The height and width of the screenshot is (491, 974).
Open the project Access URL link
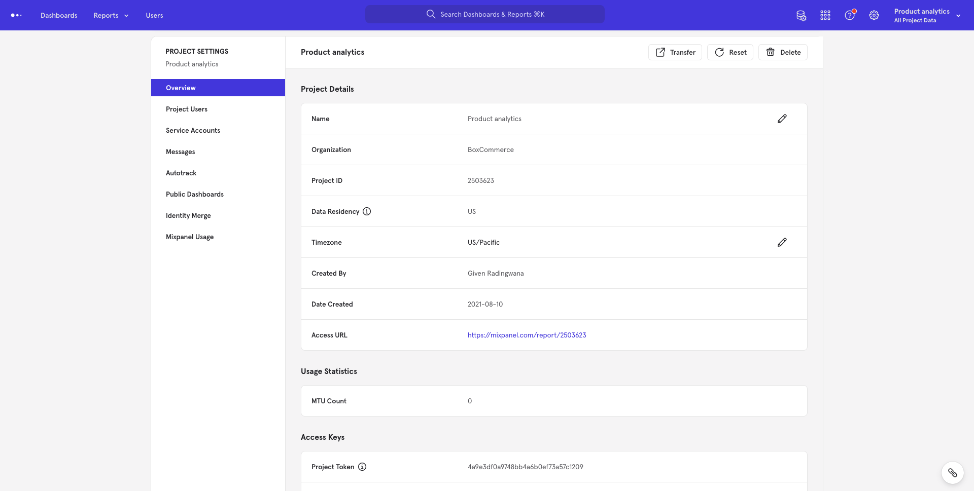click(x=527, y=335)
